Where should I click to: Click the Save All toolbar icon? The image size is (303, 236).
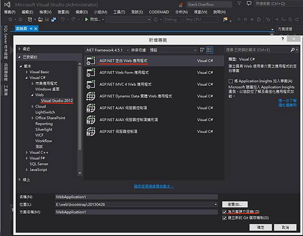pos(54,19)
